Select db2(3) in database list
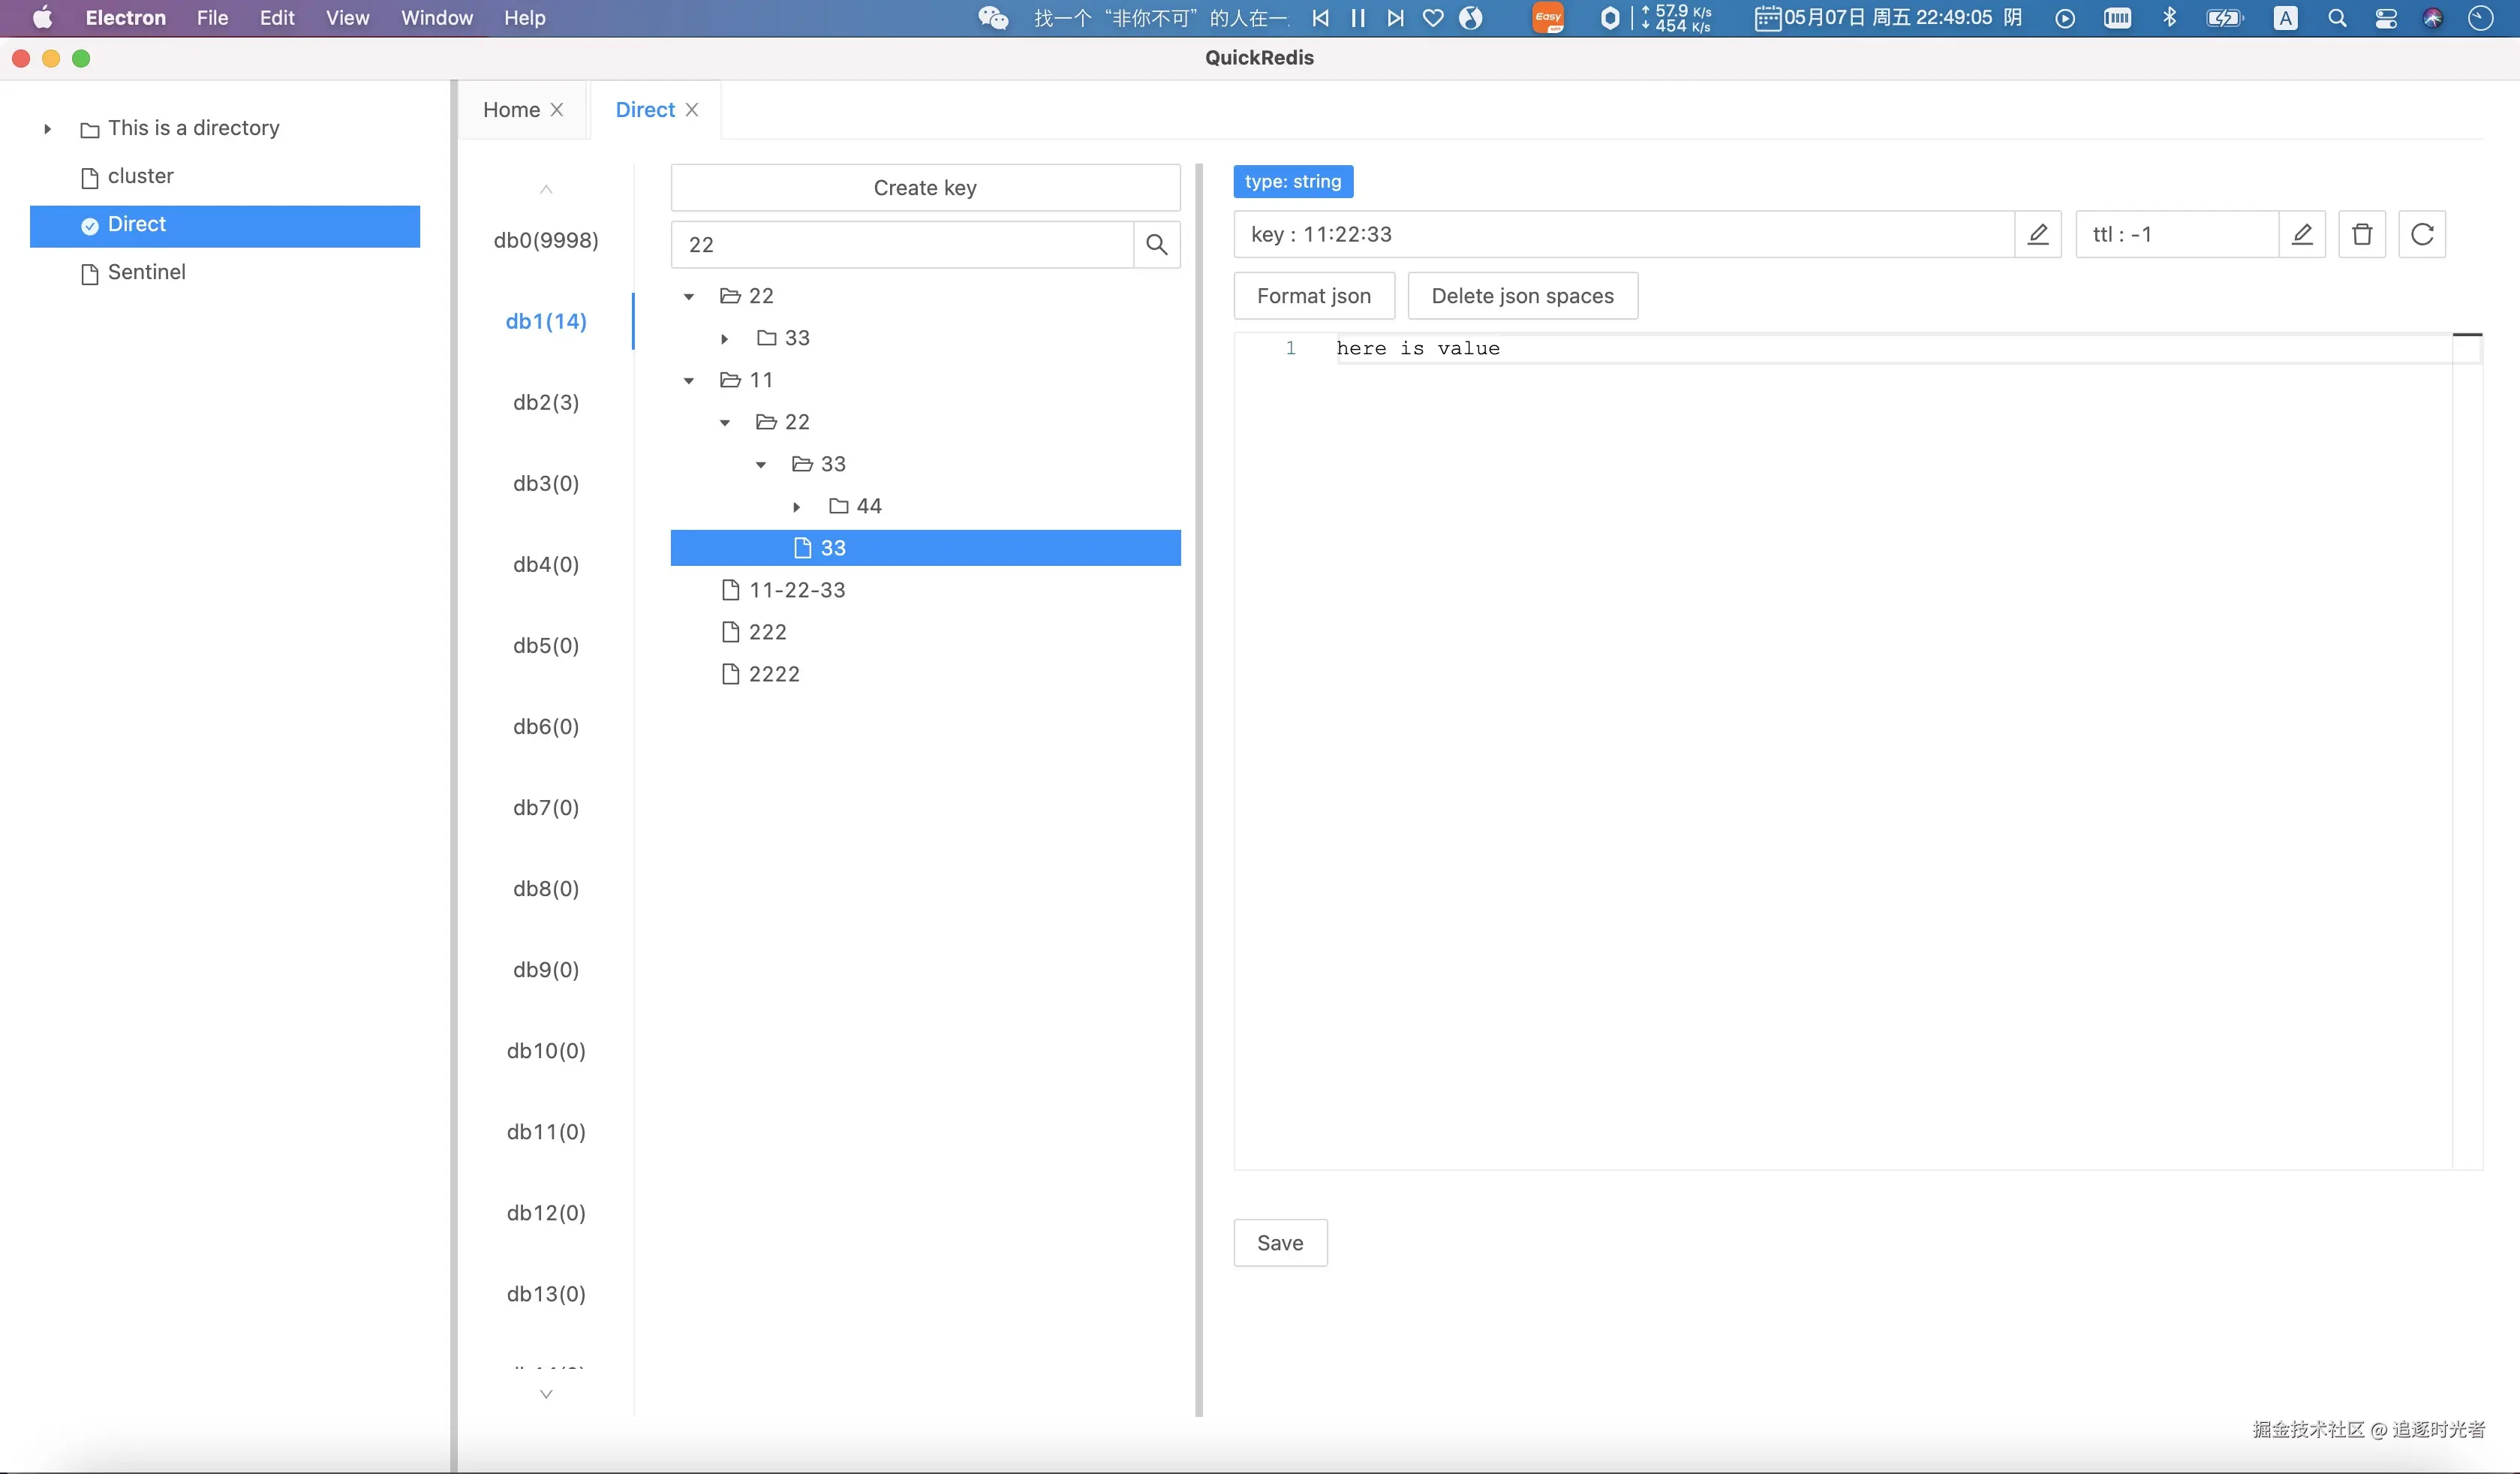2520x1474 pixels. pos(546,402)
